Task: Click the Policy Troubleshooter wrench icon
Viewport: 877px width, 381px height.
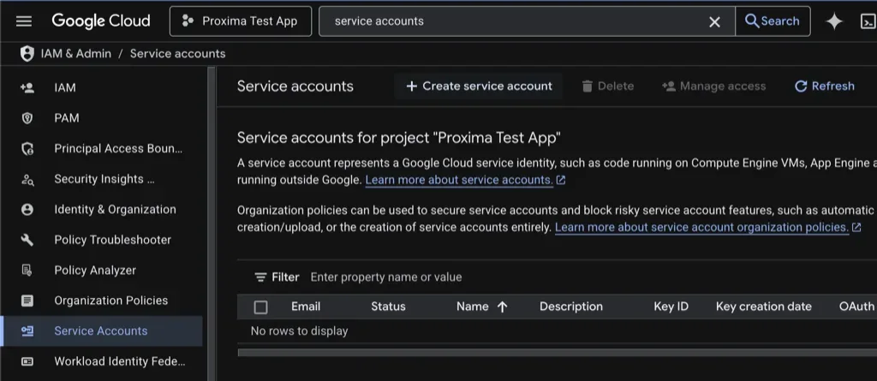Action: click(27, 240)
